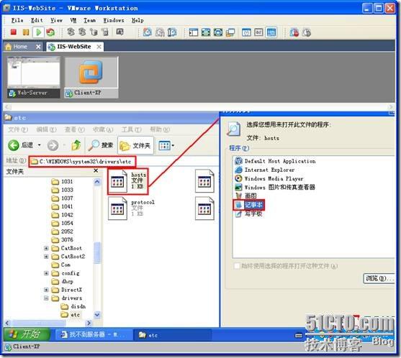Click the Search magnifier button in Explorer

pyautogui.click(x=101, y=145)
